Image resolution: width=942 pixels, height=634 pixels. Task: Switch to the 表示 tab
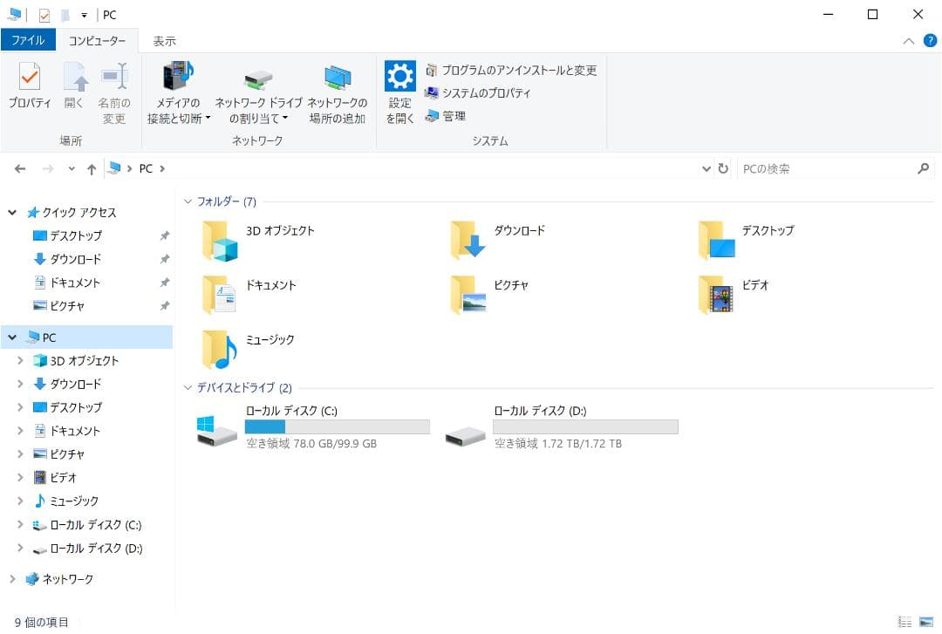(x=163, y=40)
